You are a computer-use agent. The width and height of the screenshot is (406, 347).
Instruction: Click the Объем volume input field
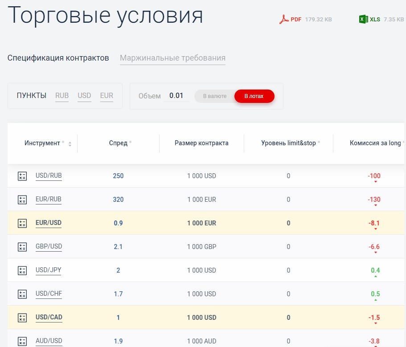click(x=176, y=96)
